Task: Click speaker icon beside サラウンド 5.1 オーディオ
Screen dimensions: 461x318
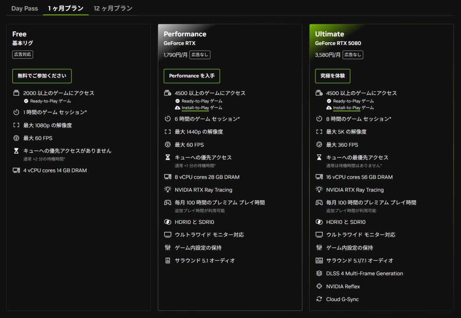Action: (x=167, y=261)
